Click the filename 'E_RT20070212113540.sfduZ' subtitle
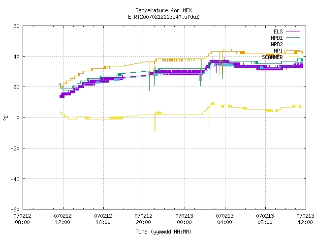The image size is (315, 236). [x=163, y=17]
